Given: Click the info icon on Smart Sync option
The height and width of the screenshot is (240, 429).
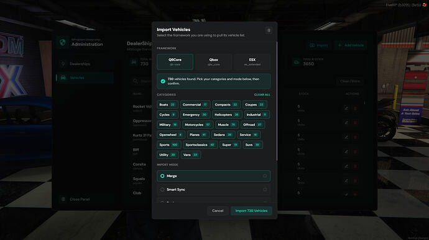Looking at the screenshot, I should 265,190.
